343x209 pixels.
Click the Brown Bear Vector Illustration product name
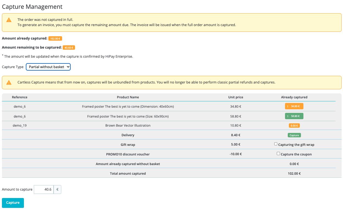[x=128, y=126]
